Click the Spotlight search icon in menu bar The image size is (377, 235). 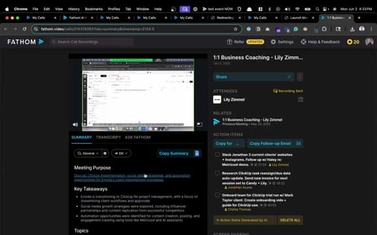click(x=317, y=9)
